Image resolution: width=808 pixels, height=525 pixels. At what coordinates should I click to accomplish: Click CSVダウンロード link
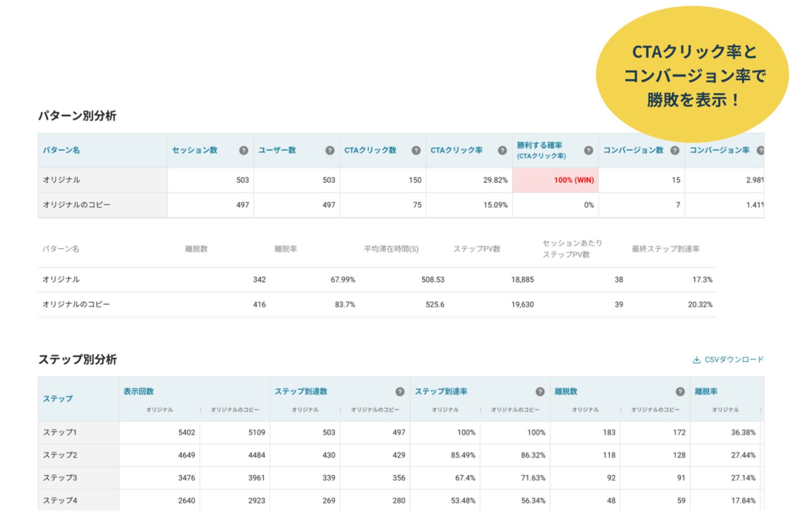coord(733,360)
